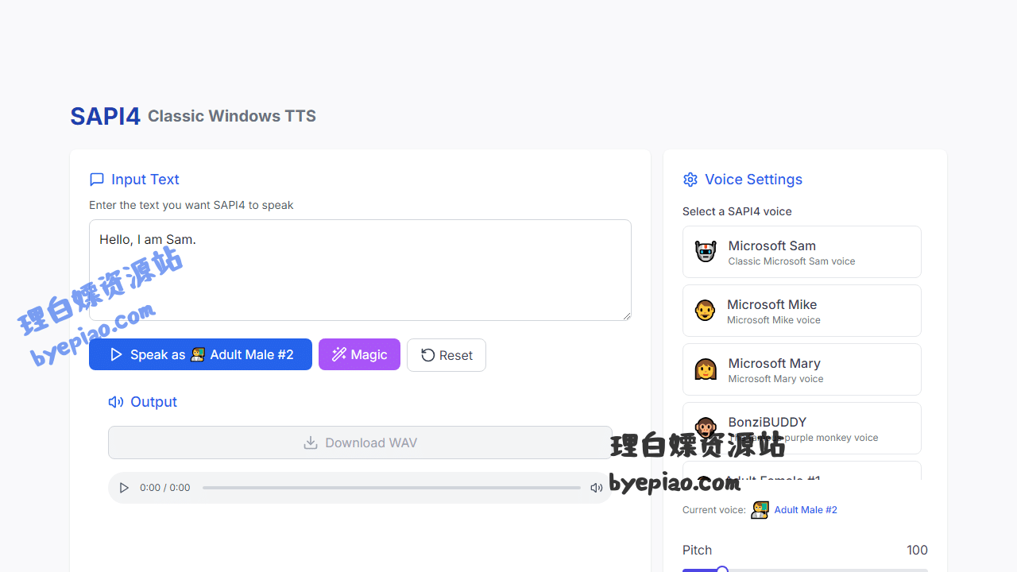1017x572 pixels.
Task: Click the woman face icon for Microsoft Mary
Action: click(x=706, y=369)
